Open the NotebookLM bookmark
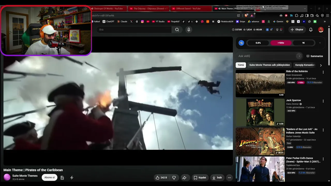Screen dimensions: 331x186 coord(225,22)
